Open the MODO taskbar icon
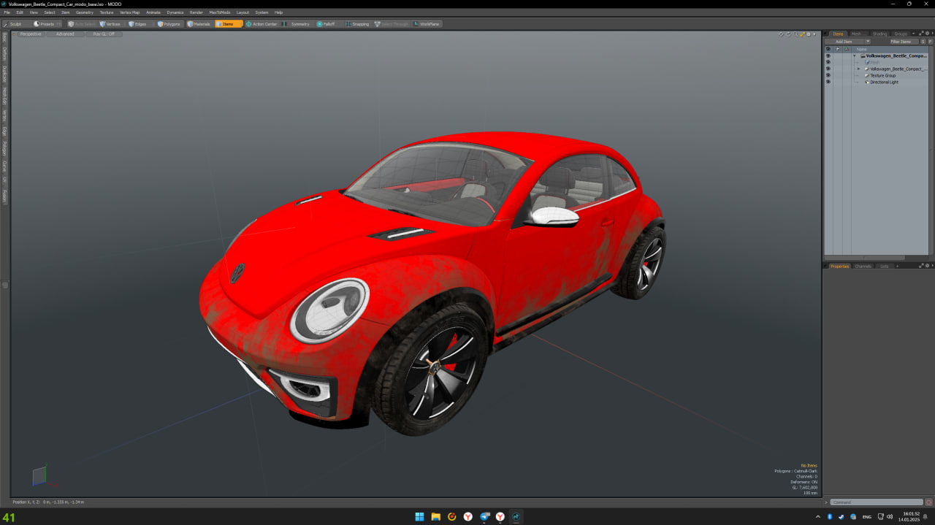The height and width of the screenshot is (525, 935). (516, 516)
